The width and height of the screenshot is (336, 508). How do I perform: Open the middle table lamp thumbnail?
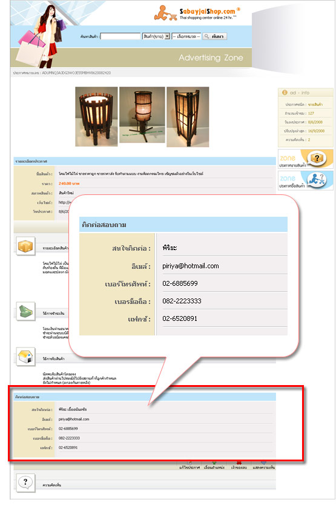pos(142,114)
